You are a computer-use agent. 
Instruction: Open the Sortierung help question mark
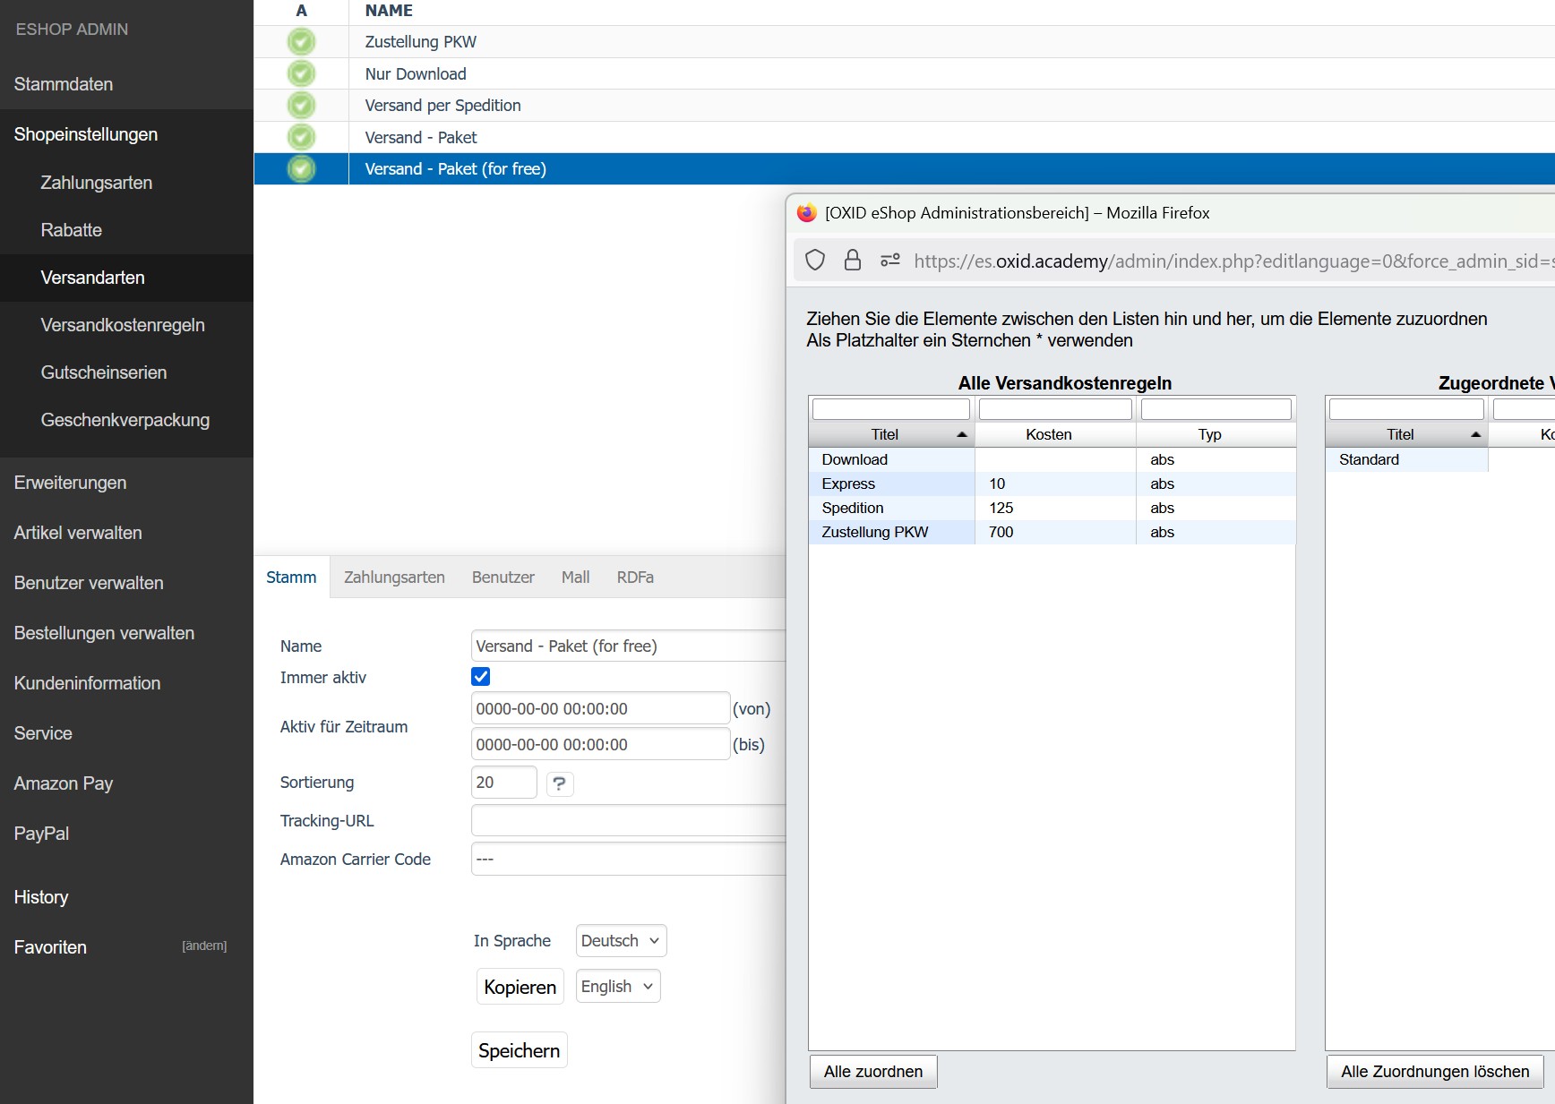[560, 783]
